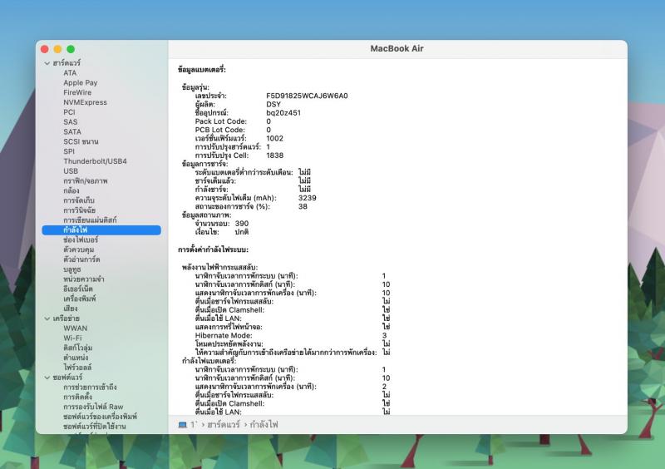Screen dimensions: 665x469
Task: Open the ช่องไฟเบอร์ entry
Action: pyautogui.click(x=81, y=239)
